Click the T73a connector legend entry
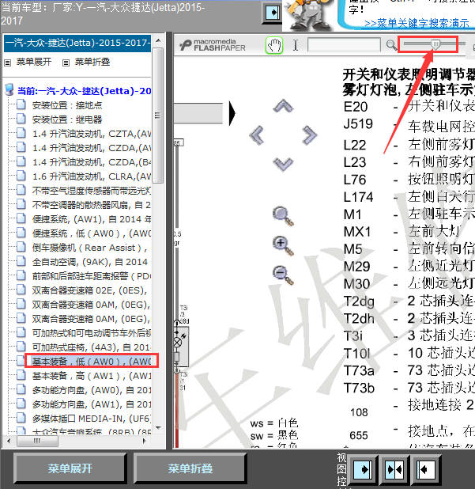The image size is (475, 489). click(x=359, y=371)
